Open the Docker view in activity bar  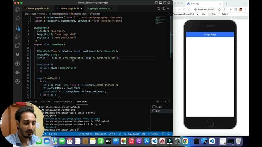17,73
